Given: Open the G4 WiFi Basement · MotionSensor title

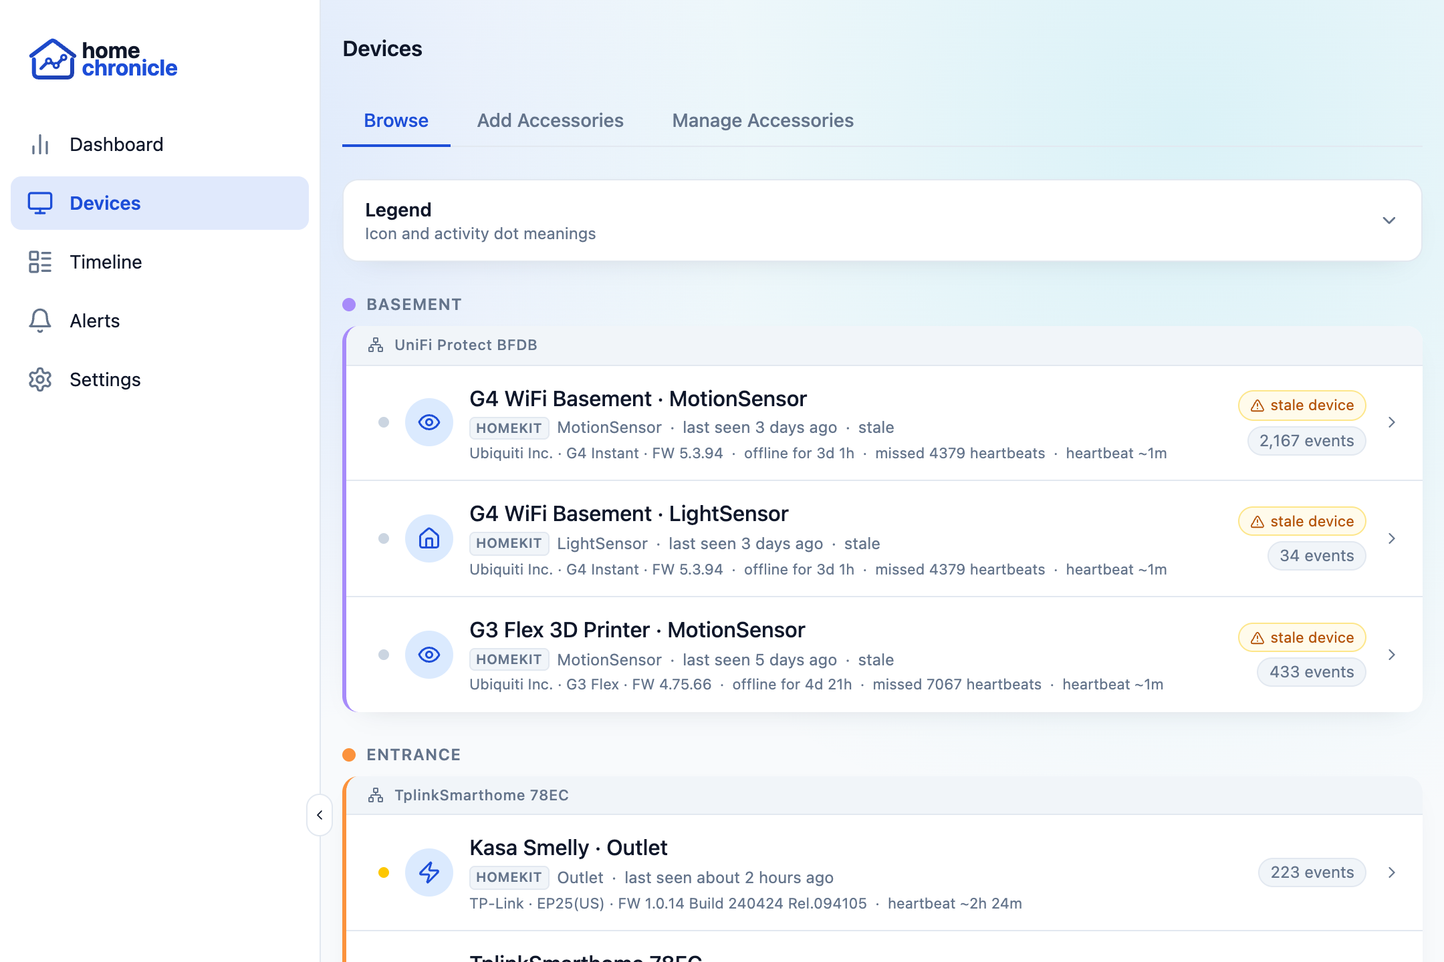Looking at the screenshot, I should [638, 399].
